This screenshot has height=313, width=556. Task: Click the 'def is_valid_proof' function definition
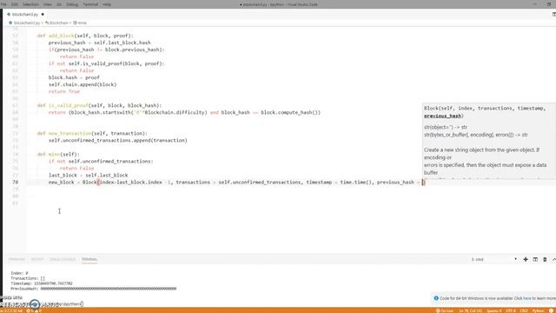[99, 105]
